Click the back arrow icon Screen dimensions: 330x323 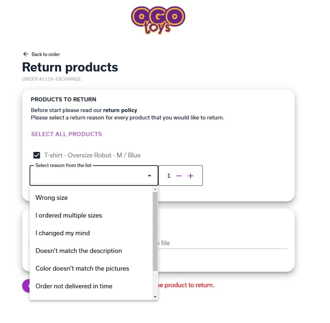click(x=25, y=54)
